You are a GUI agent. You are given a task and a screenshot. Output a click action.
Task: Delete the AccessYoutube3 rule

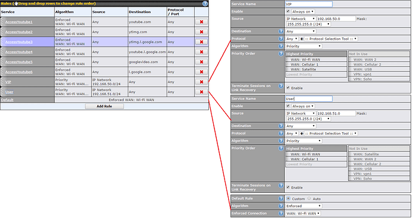click(x=201, y=42)
